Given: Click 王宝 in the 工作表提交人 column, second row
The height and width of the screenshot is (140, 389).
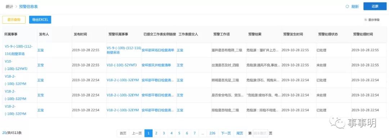Looking at the screenshot, I should (x=180, y=65).
